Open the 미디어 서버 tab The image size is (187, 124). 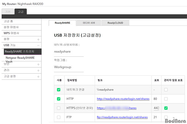(x=89, y=23)
